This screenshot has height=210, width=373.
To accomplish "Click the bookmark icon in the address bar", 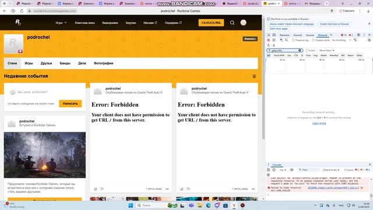I will (x=332, y=11).
